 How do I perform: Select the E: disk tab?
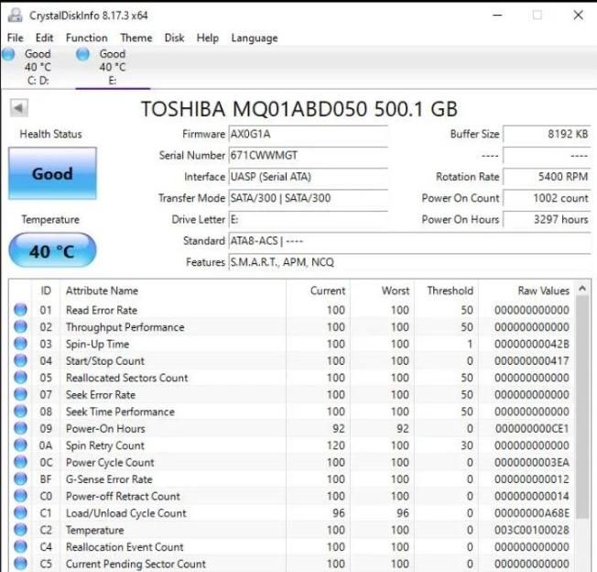point(113,67)
